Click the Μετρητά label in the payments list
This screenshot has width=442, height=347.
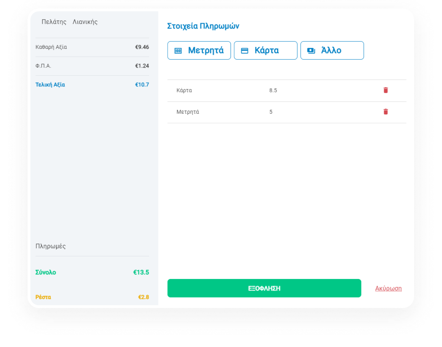click(188, 112)
